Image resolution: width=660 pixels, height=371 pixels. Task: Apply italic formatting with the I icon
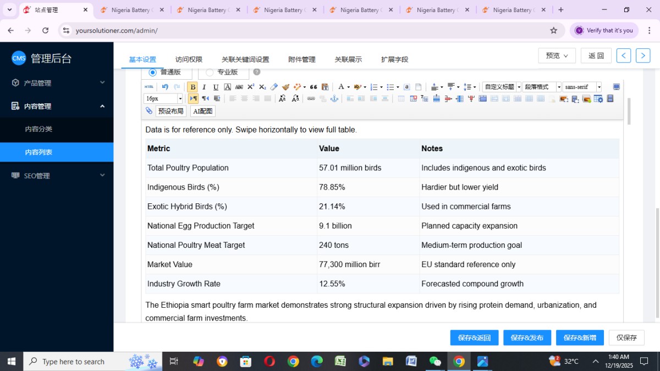(204, 87)
